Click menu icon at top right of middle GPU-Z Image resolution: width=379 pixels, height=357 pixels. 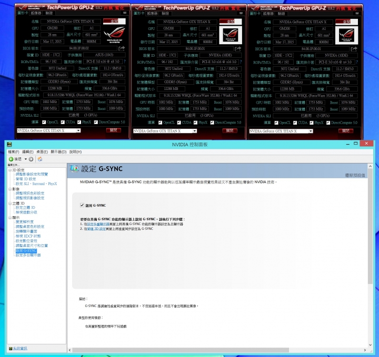[241, 13]
